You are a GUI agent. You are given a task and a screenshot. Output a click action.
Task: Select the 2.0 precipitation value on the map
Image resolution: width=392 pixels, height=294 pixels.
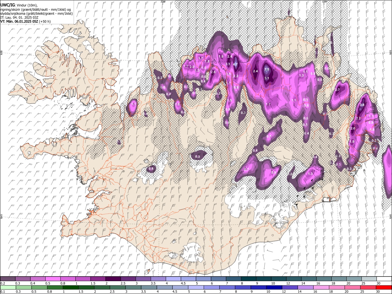[192, 67]
